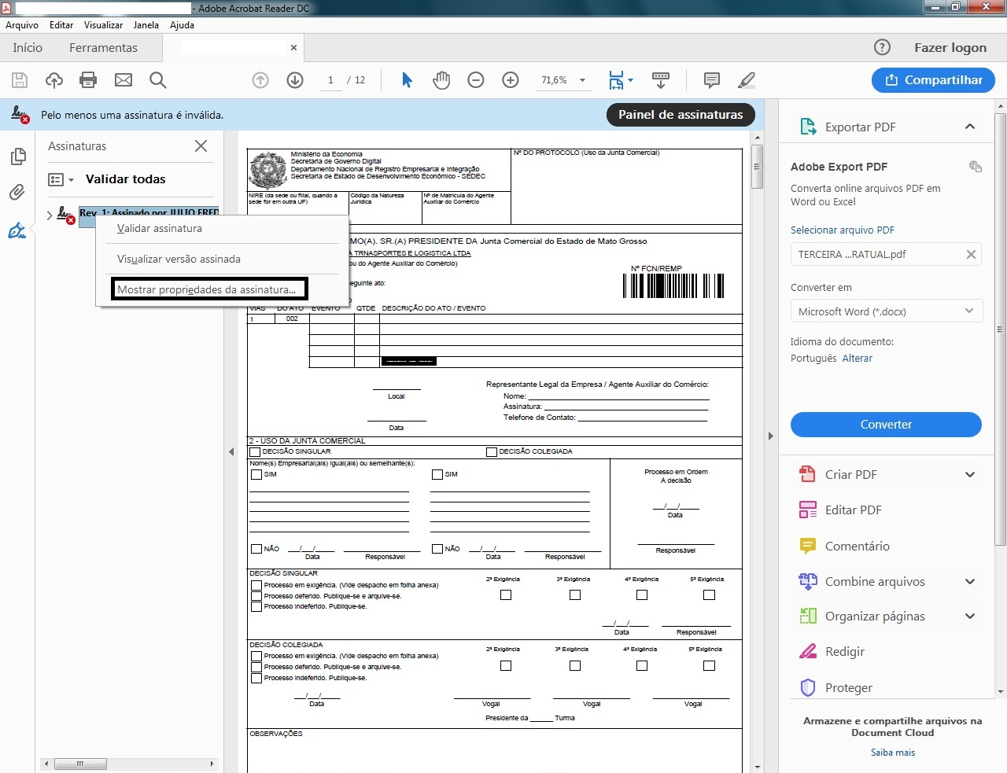
Task: Open the Saiba mais link
Action: (893, 753)
